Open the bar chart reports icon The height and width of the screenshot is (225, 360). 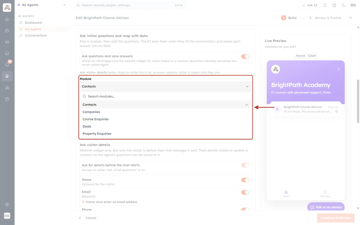[7, 88]
